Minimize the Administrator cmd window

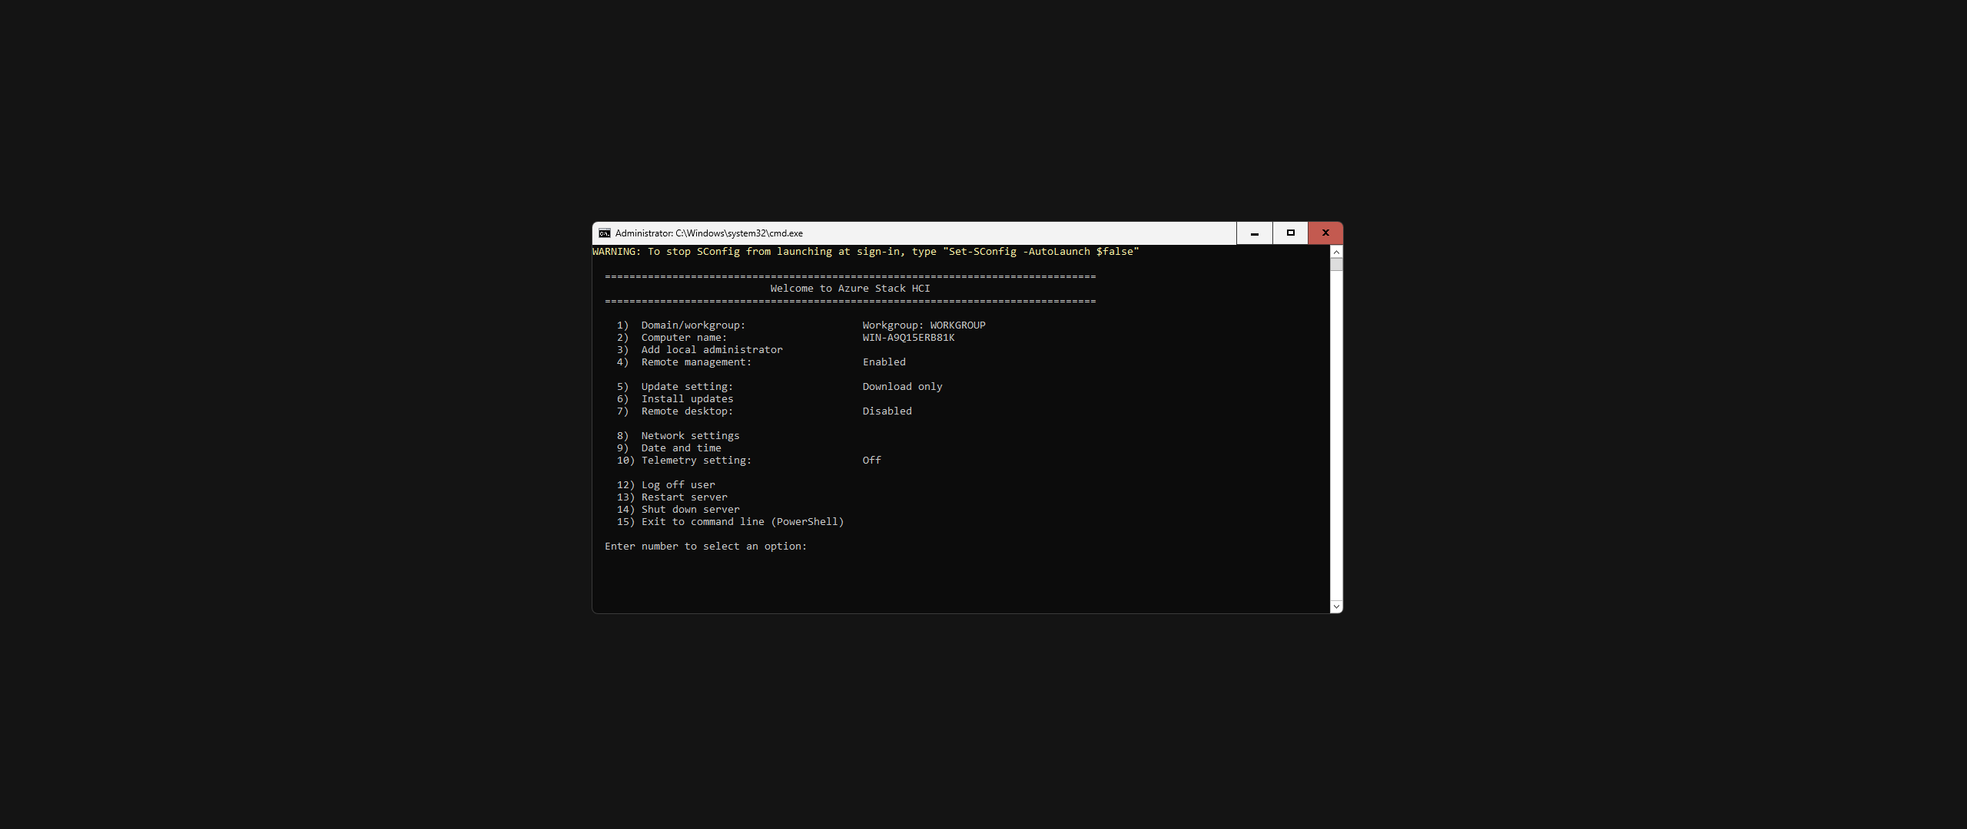click(1254, 233)
